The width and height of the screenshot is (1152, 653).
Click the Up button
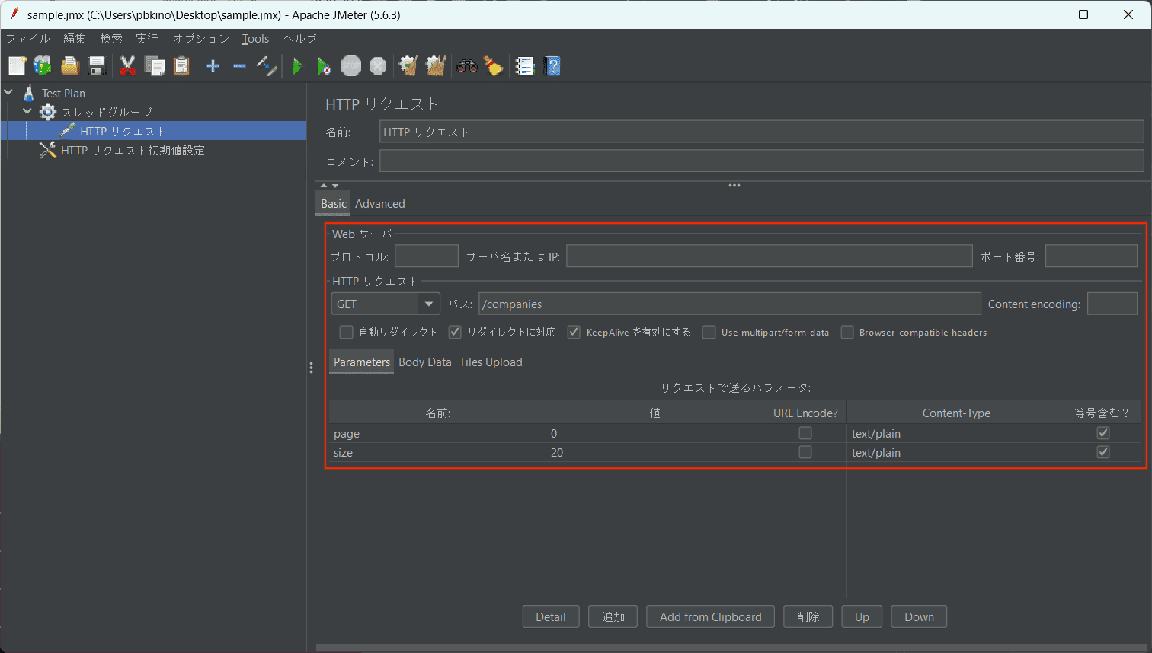tap(862, 616)
